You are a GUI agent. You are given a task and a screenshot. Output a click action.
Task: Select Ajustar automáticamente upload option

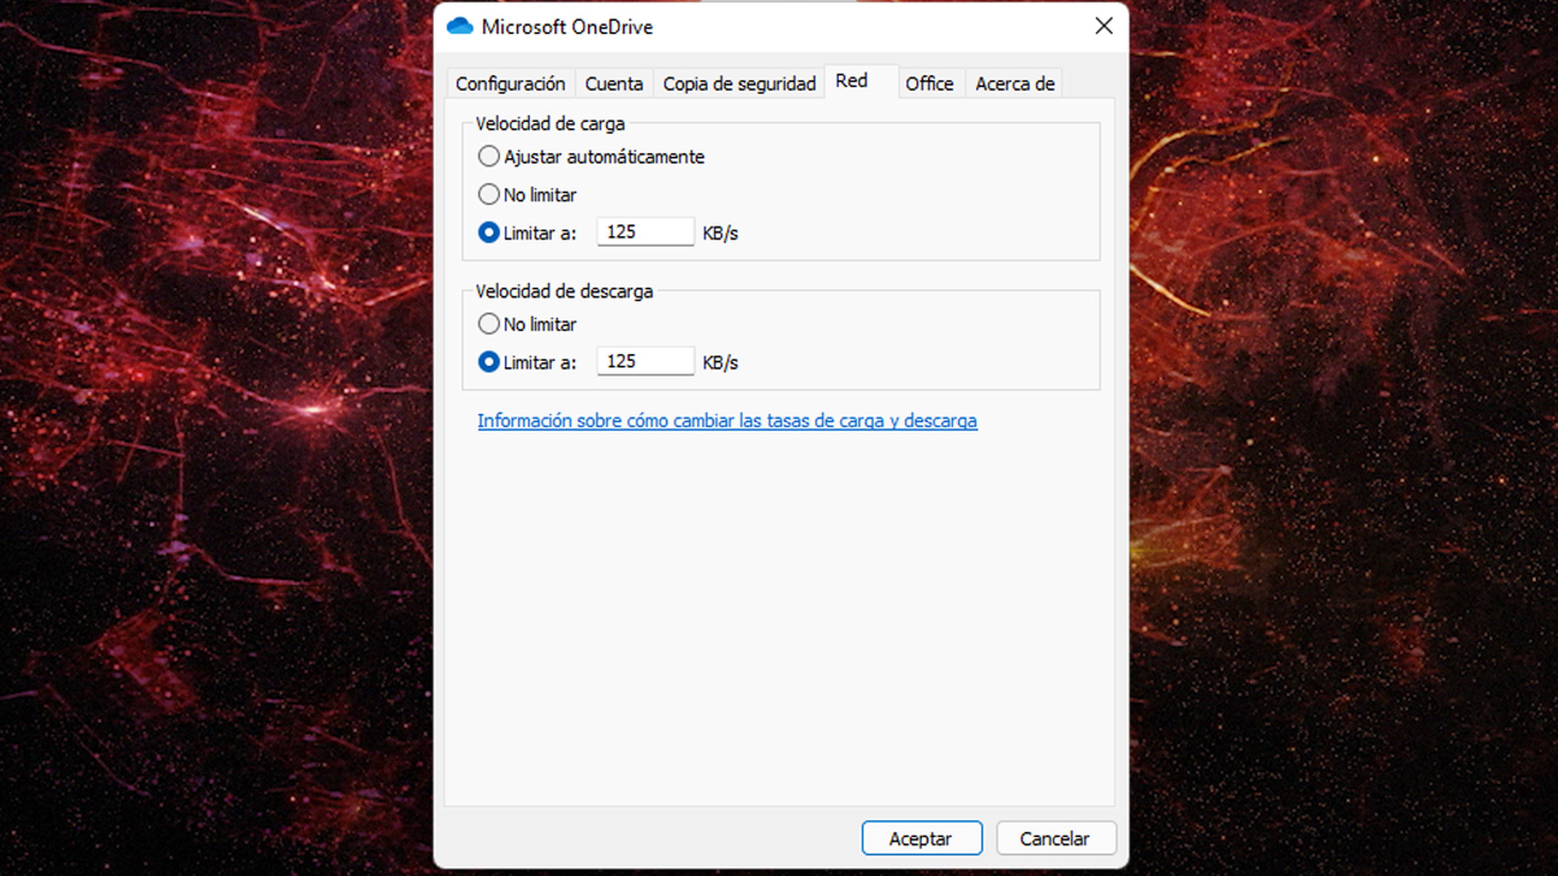click(591, 157)
